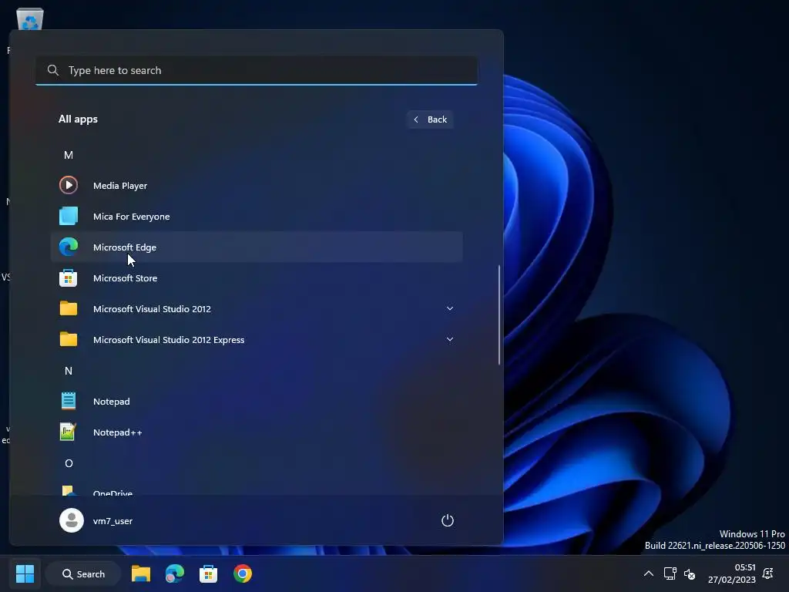Viewport: 789px width, 592px height.
Task: Open the clock and date 27/02/2023
Action: 732,573
